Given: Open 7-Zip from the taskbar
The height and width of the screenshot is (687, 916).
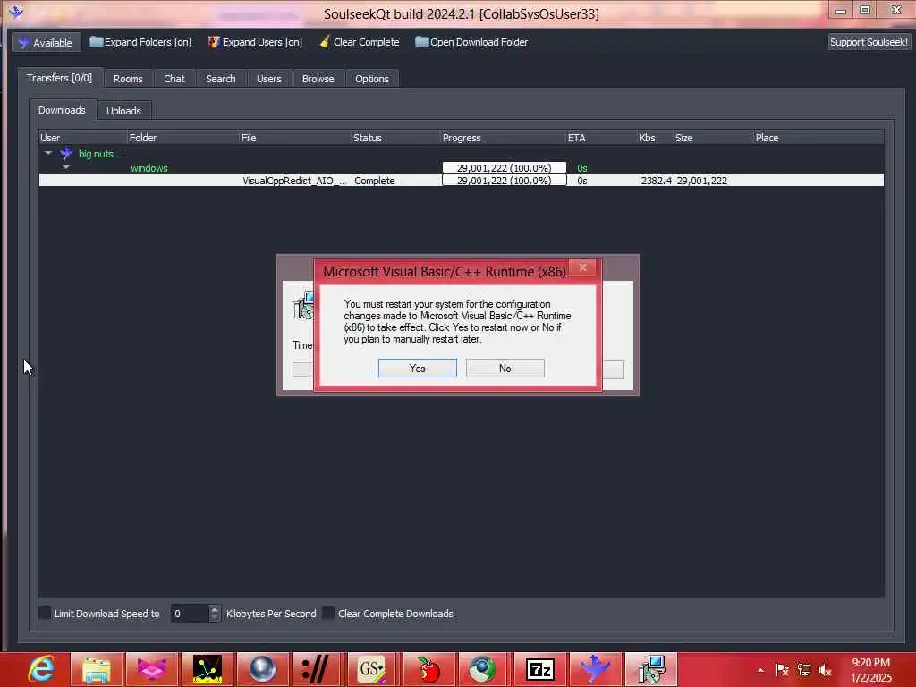Looking at the screenshot, I should (539, 669).
